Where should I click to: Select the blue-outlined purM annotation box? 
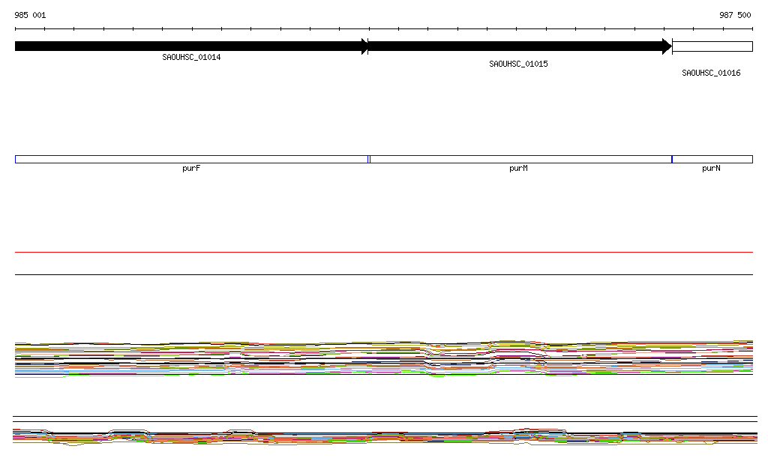tap(520, 159)
